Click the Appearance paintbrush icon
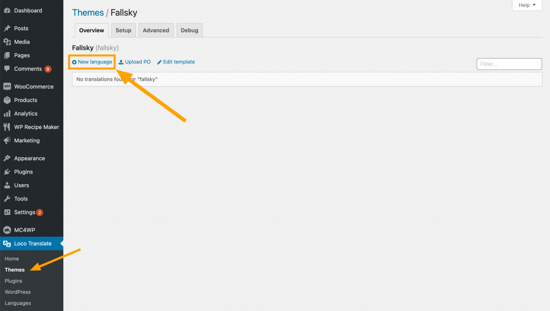 (x=7, y=158)
